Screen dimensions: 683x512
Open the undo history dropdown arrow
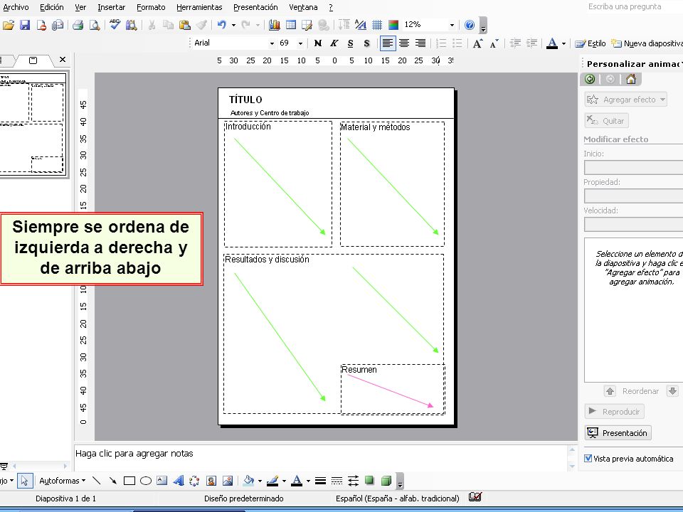[x=233, y=25]
